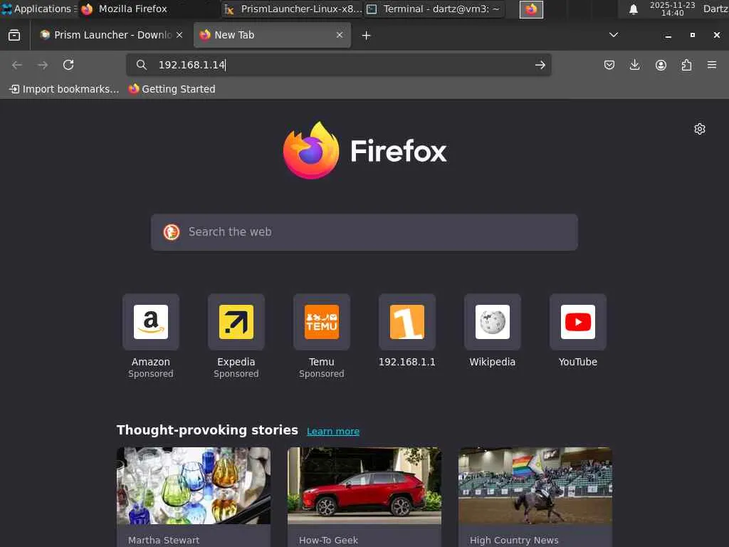
Task: Open the How-To Geek story thumbnail
Action: tap(364, 486)
